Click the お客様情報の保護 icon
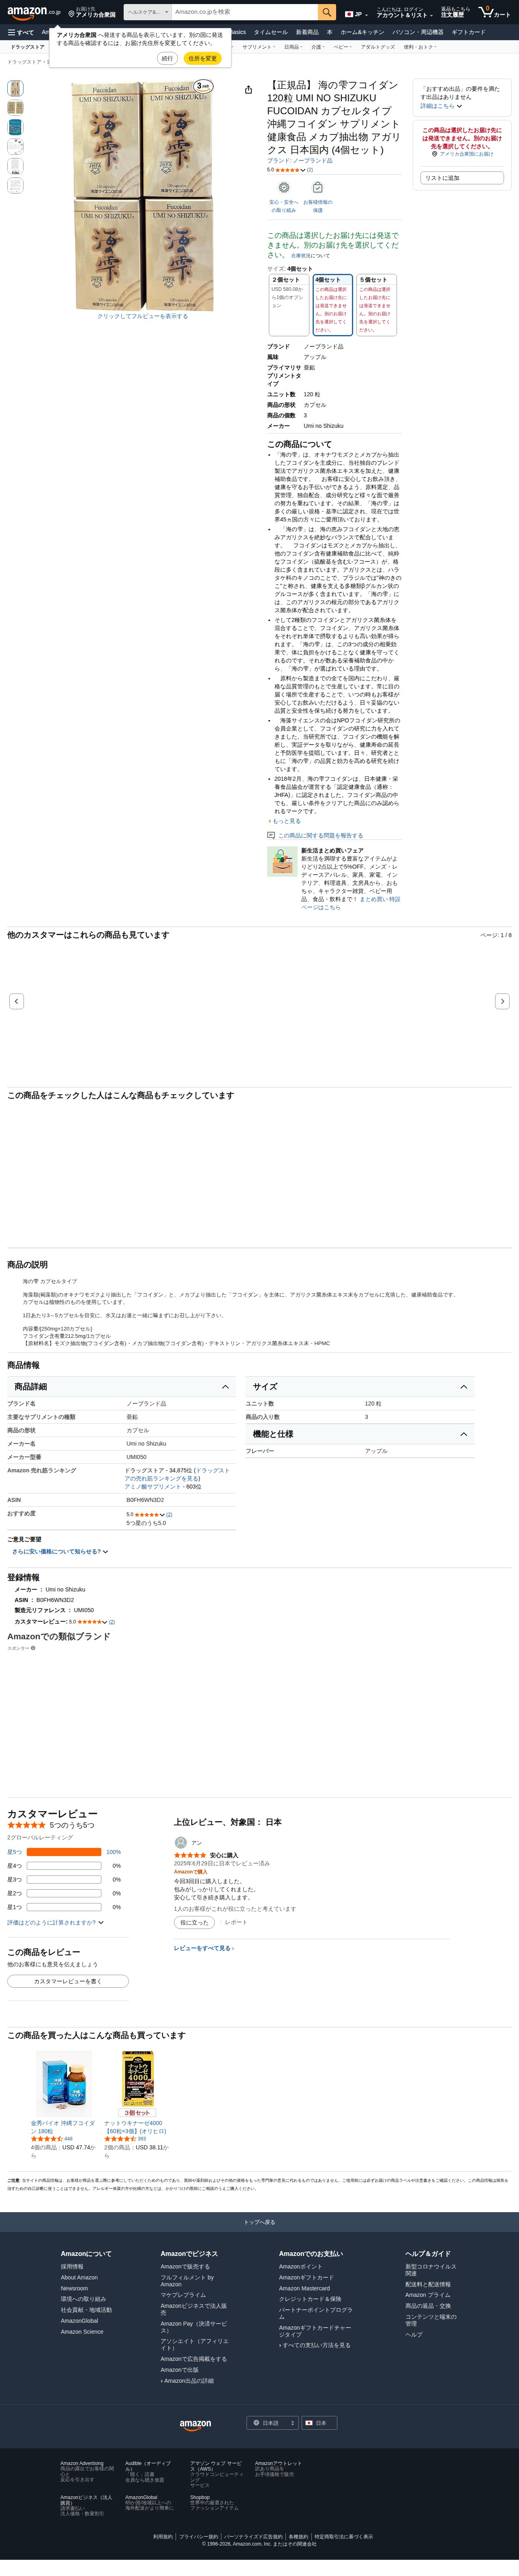This screenshot has height=2576, width=519. 317,187
